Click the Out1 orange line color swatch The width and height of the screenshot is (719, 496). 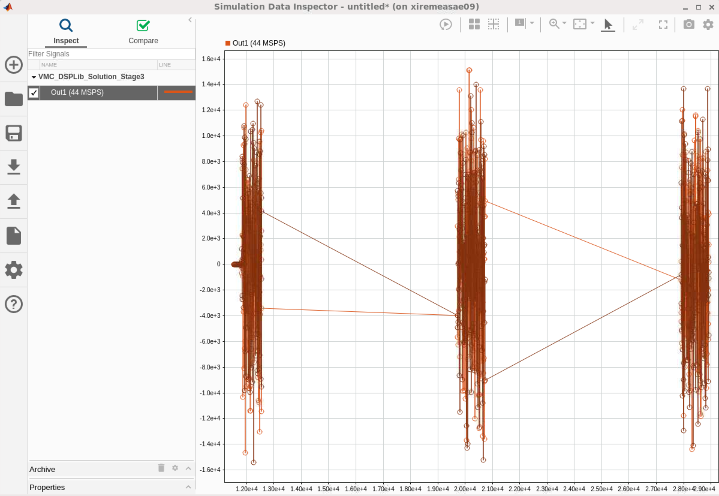pos(178,92)
